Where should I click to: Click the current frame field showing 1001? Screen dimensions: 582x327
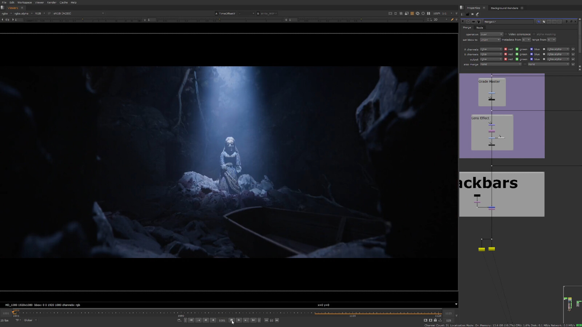click(x=222, y=320)
